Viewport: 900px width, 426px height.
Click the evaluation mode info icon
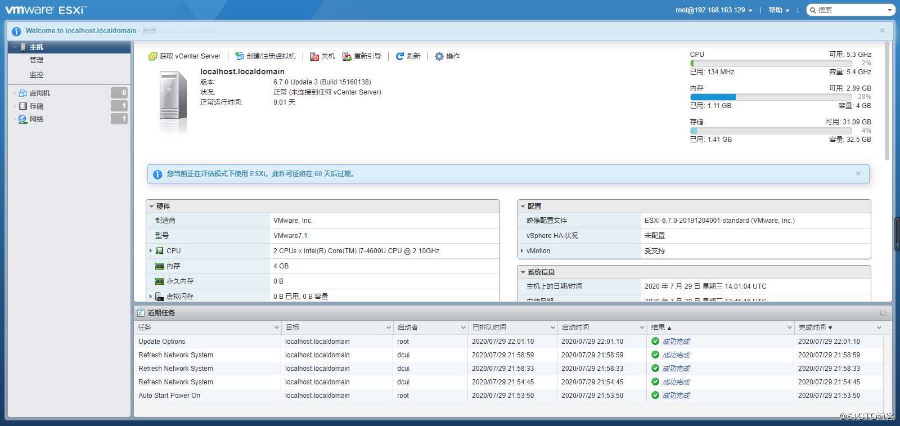(x=157, y=174)
